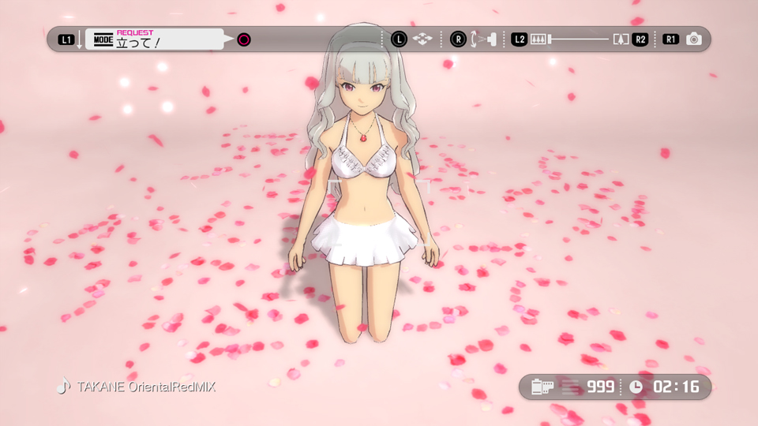Click the pink circle confirm button

[244, 39]
